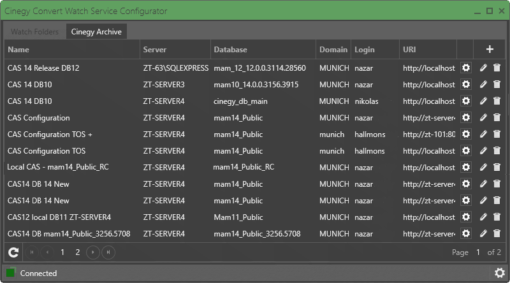
Task: Click the http://zt-101:80 URI cell
Action: [429, 134]
